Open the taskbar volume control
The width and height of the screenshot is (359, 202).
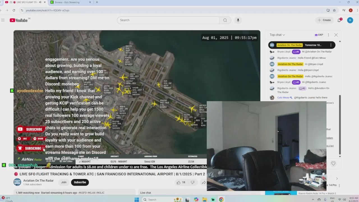pyautogui.click(x=344, y=199)
